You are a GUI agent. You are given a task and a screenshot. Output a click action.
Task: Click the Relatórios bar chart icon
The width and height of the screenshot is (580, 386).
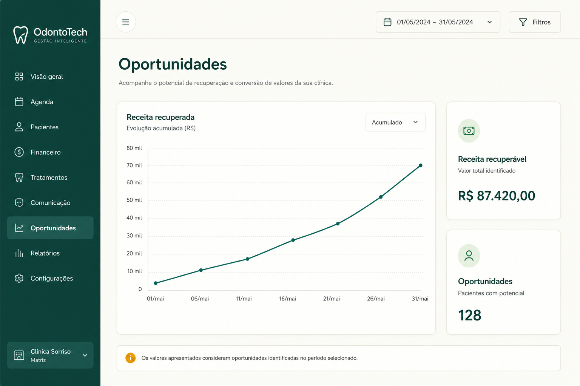click(19, 253)
